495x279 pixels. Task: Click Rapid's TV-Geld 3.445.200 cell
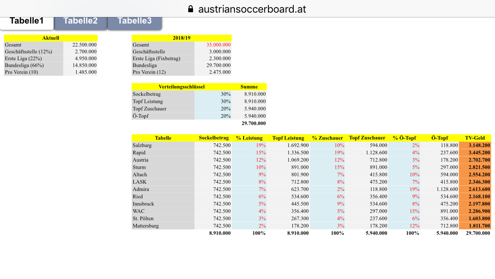point(475,153)
